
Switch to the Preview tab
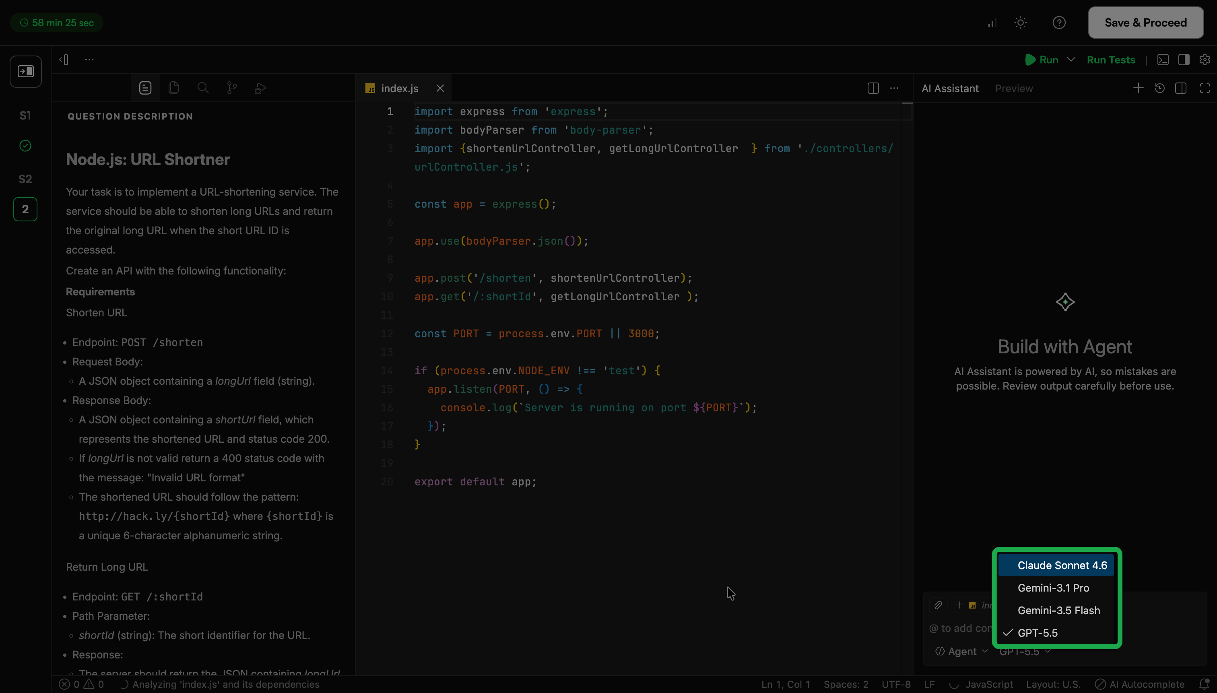pos(1014,88)
